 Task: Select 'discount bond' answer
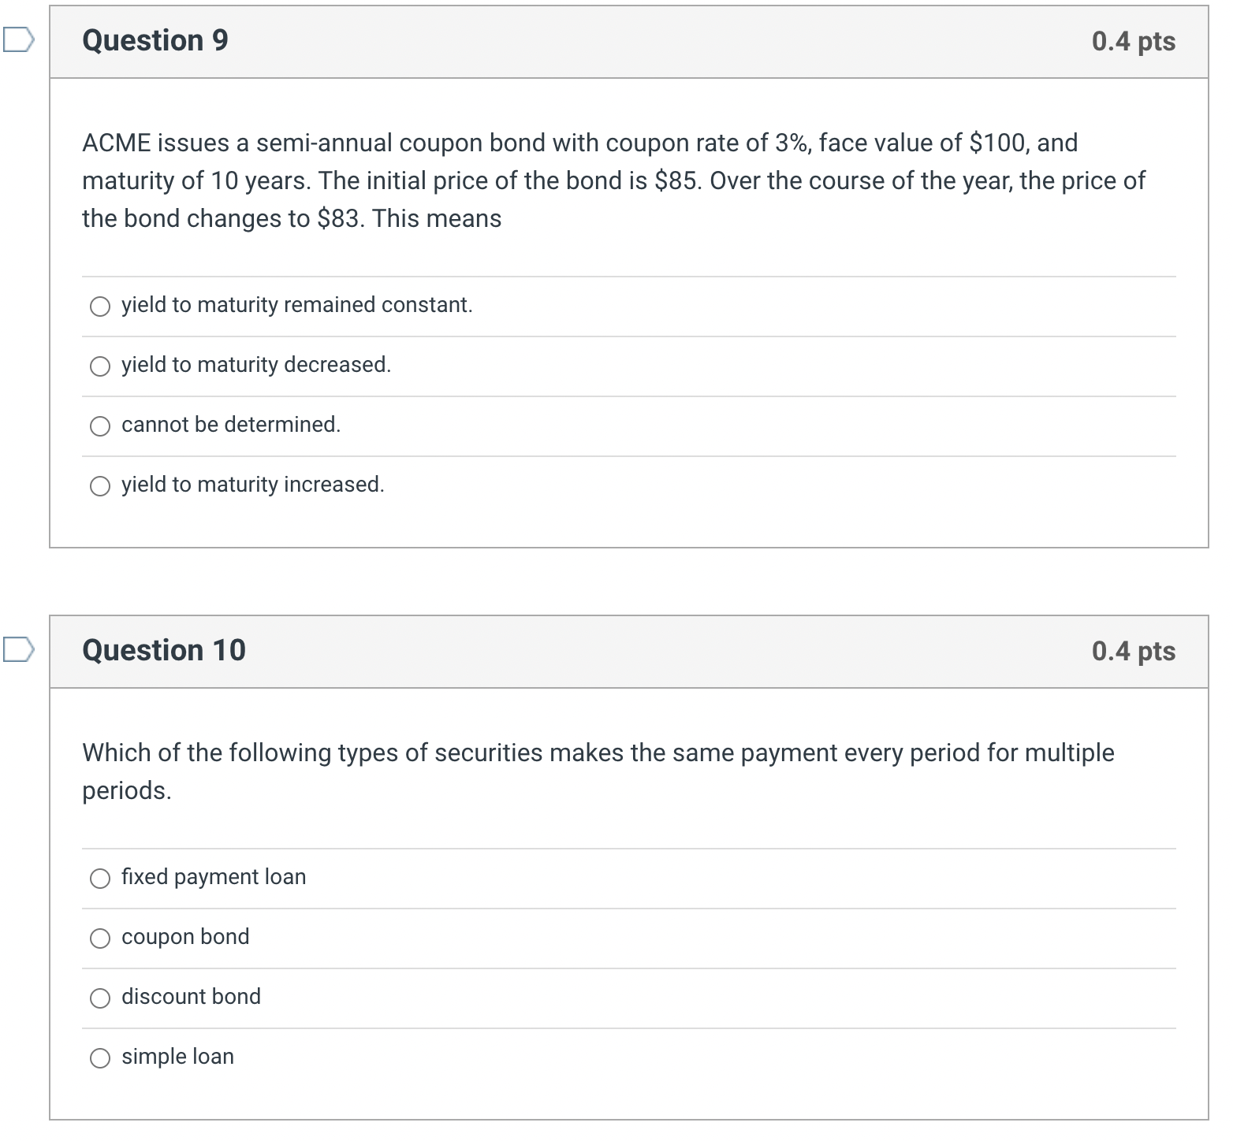pyautogui.click(x=99, y=998)
